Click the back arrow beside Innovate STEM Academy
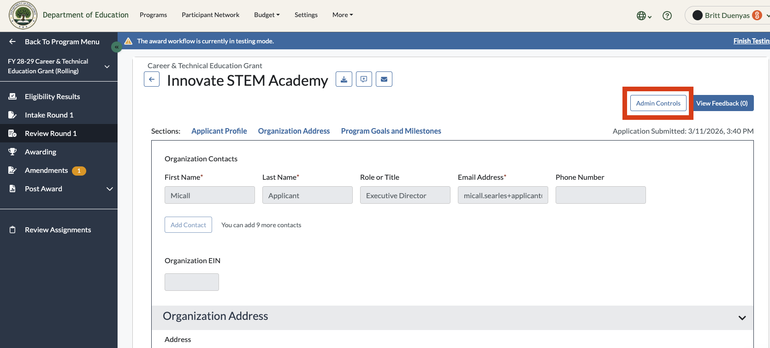This screenshot has height=348, width=770. (x=152, y=79)
